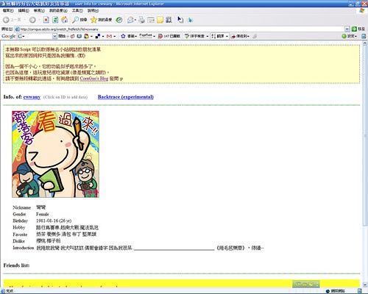Click the Gmail M icon on Google toolbar
This screenshot has height=294, width=368.
110,36
